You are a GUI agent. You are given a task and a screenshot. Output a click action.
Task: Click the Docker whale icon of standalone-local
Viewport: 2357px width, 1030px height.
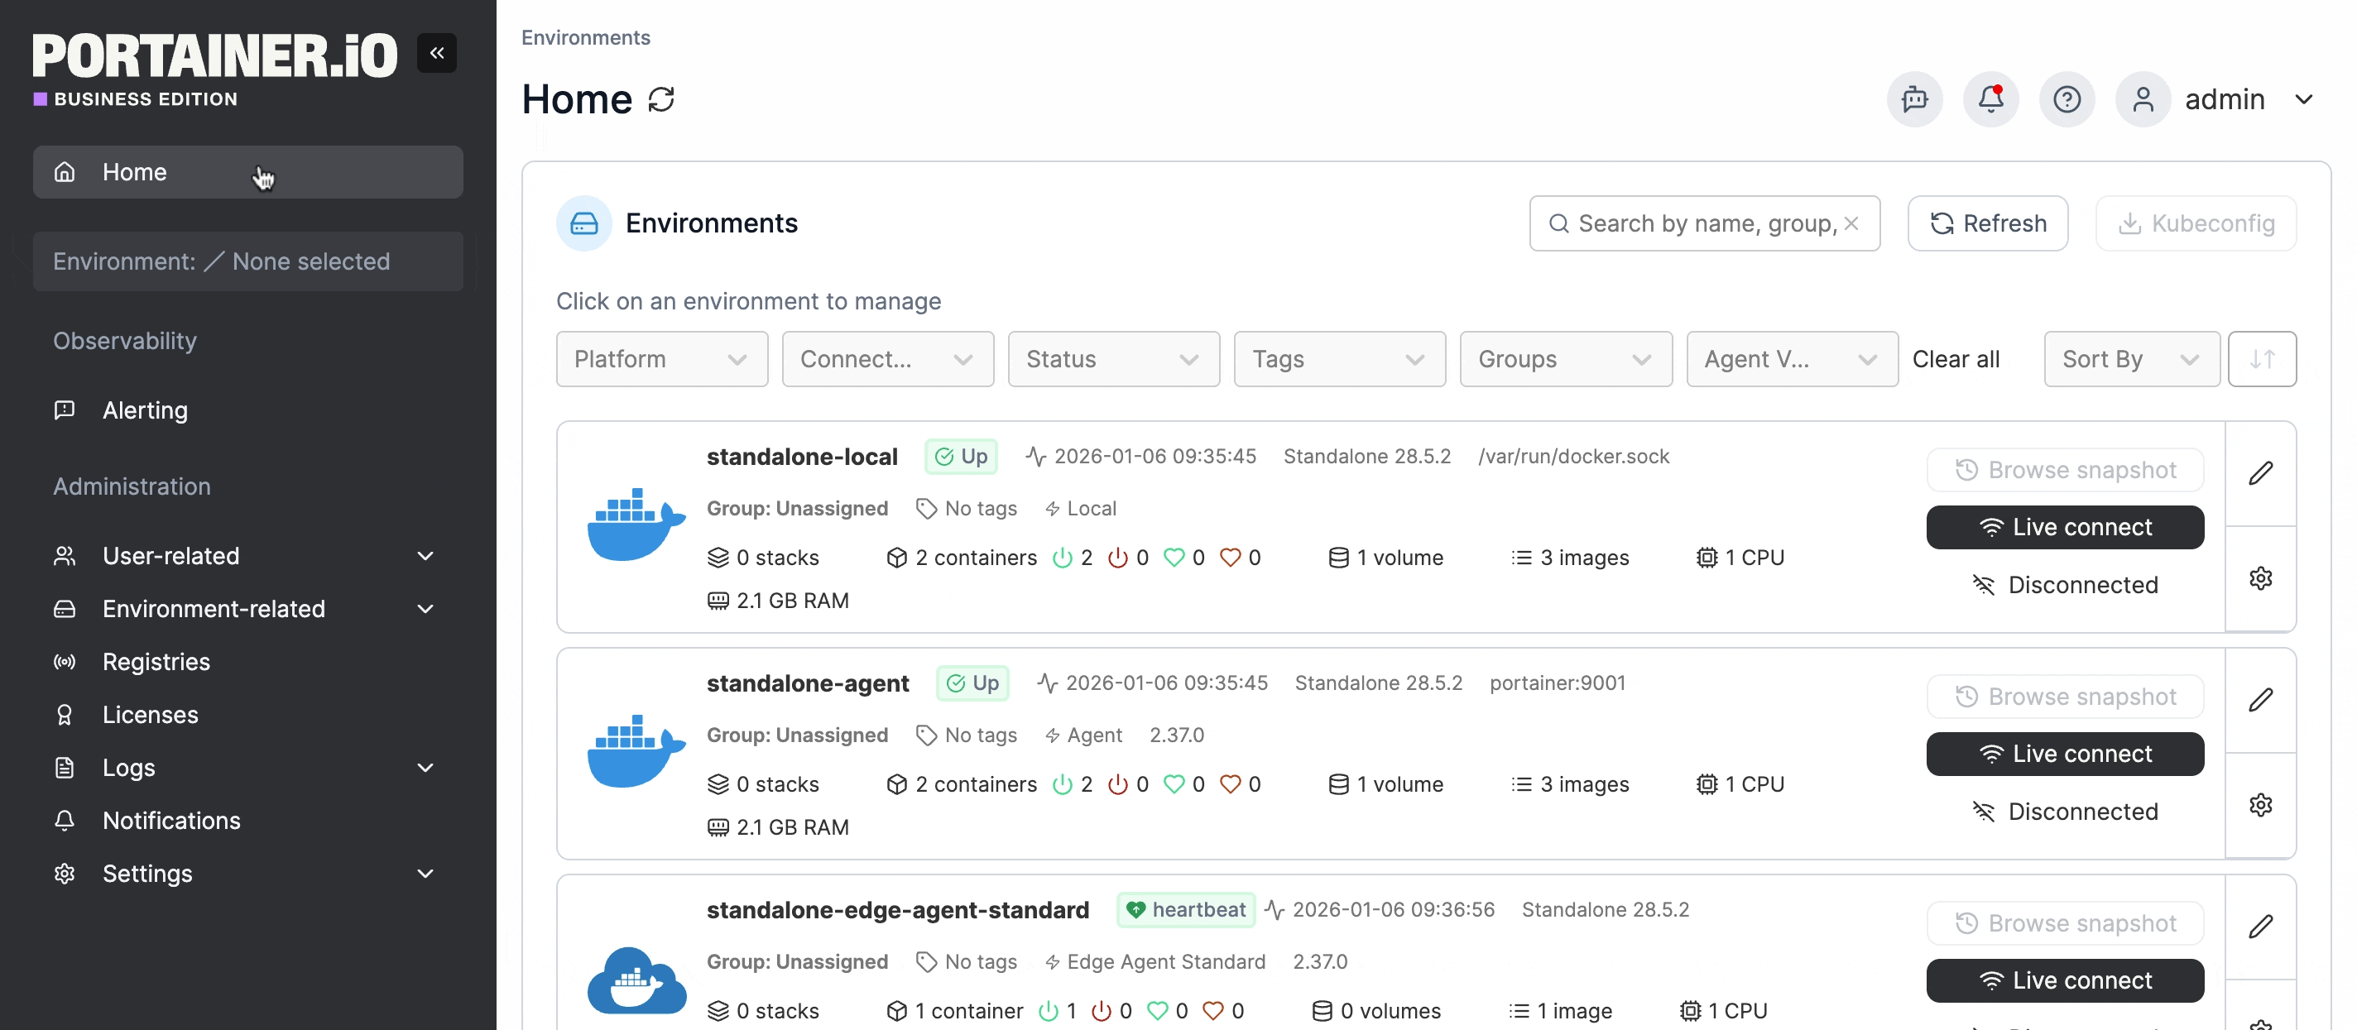[635, 525]
